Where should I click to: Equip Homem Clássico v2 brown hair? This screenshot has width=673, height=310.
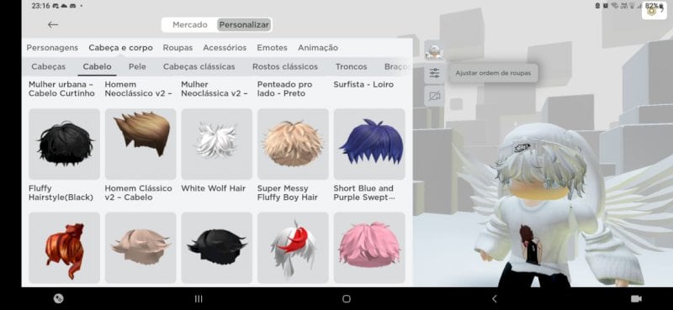pos(140,144)
